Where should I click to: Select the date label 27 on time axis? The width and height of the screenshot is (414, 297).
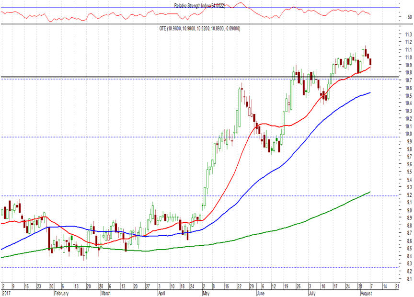tap(148, 286)
